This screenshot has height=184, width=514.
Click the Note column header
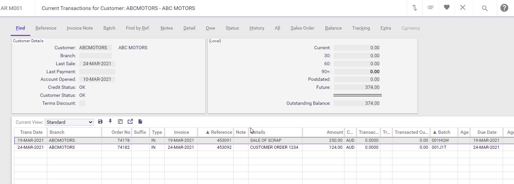[241, 132]
